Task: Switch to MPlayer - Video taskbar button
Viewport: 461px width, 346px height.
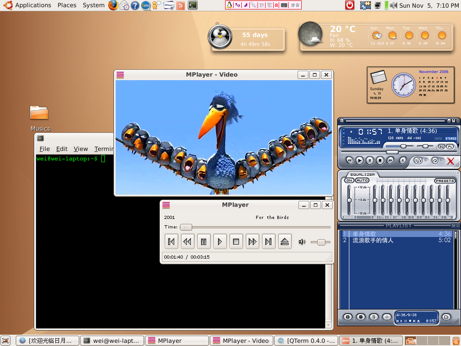Action: [241, 341]
